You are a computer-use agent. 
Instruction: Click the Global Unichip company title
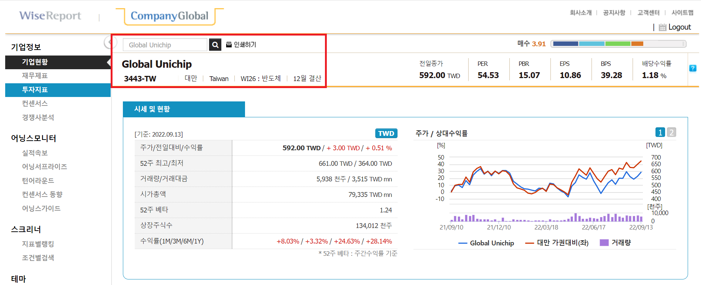coord(157,64)
